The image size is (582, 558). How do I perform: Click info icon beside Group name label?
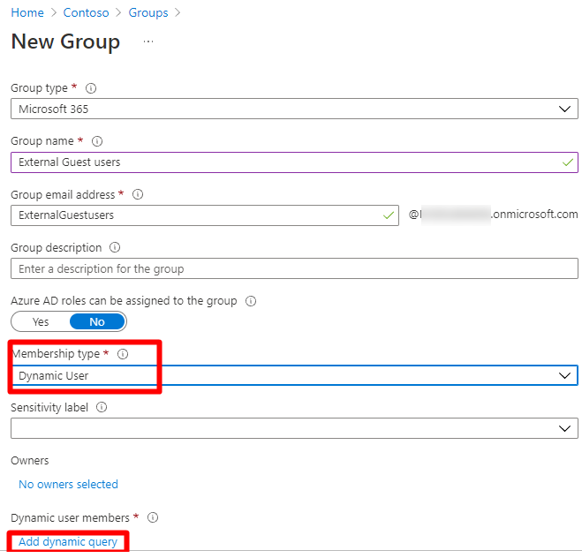pos(97,141)
